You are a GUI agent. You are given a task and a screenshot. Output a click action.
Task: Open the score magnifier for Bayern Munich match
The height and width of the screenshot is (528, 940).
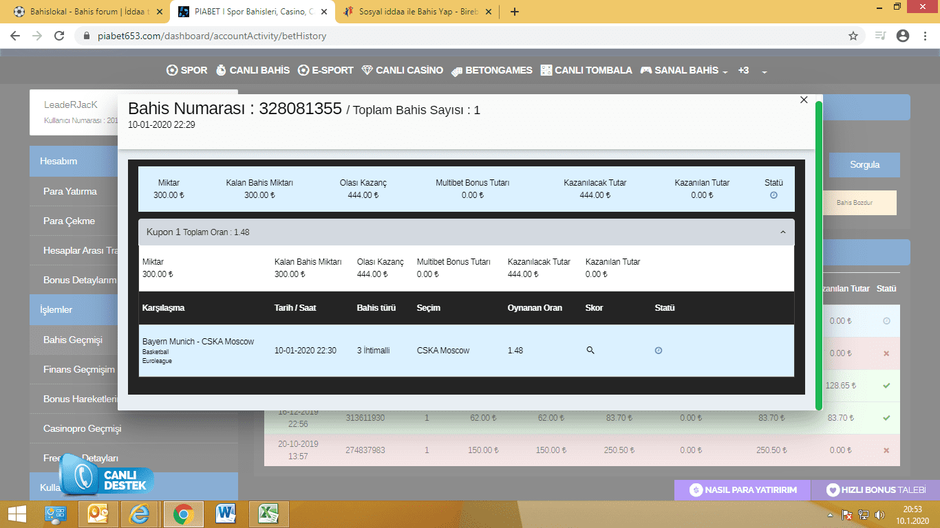tap(590, 350)
